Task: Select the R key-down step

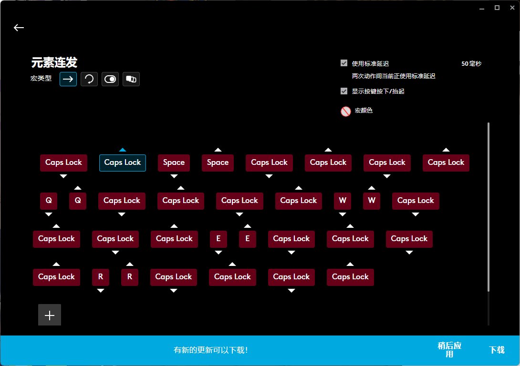Action: [101, 277]
